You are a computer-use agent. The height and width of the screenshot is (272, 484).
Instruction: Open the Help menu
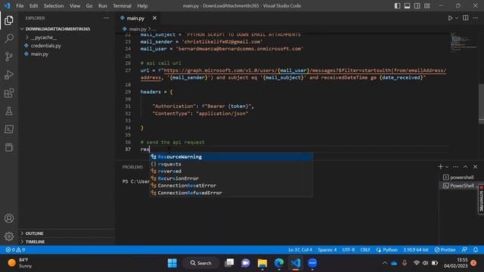coord(142,5)
